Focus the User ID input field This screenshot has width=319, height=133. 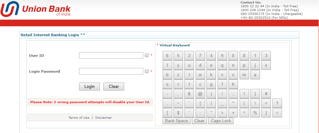tap(111, 56)
